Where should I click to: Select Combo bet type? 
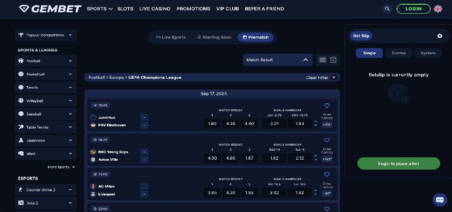point(399,53)
